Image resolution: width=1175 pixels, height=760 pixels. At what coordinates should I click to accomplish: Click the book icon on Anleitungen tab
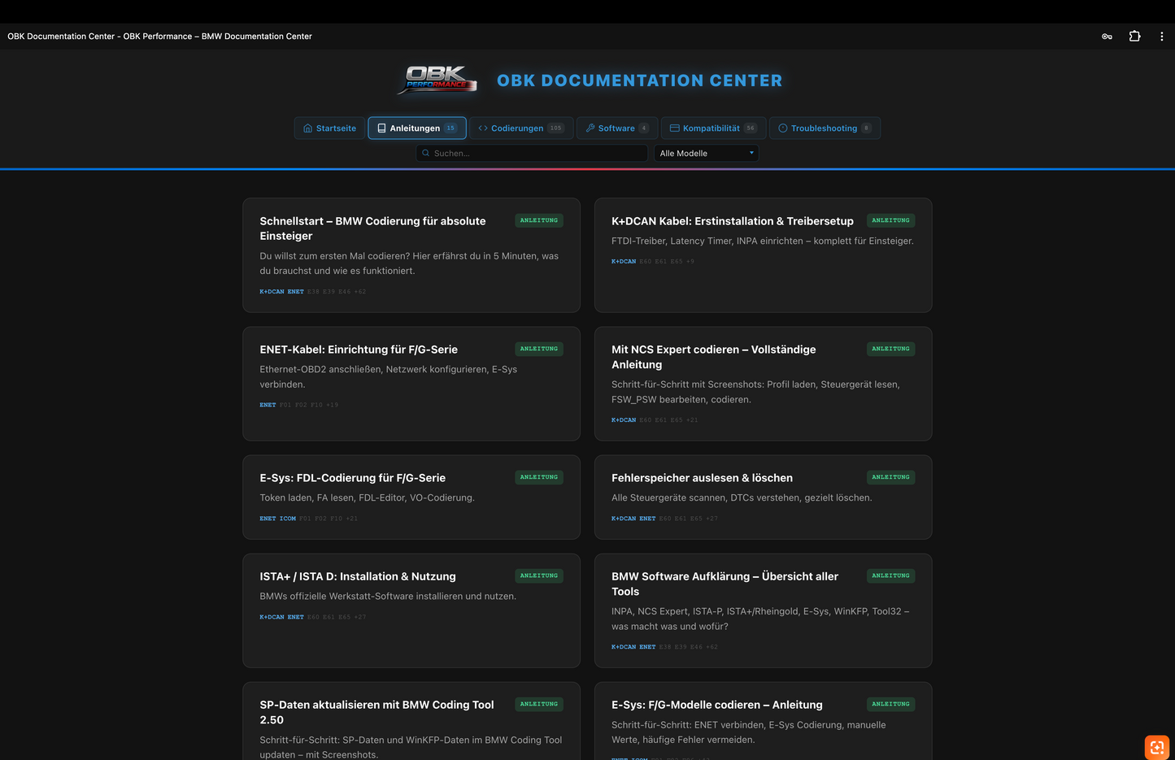(x=381, y=128)
